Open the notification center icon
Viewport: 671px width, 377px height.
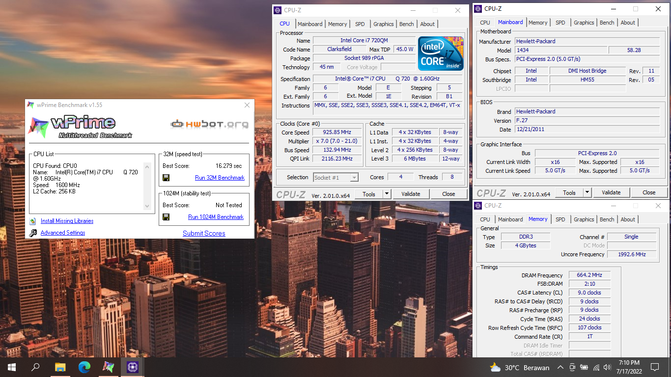point(655,367)
